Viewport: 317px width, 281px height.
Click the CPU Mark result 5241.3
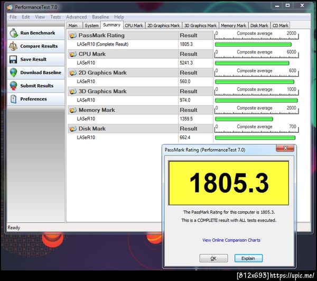(186, 63)
